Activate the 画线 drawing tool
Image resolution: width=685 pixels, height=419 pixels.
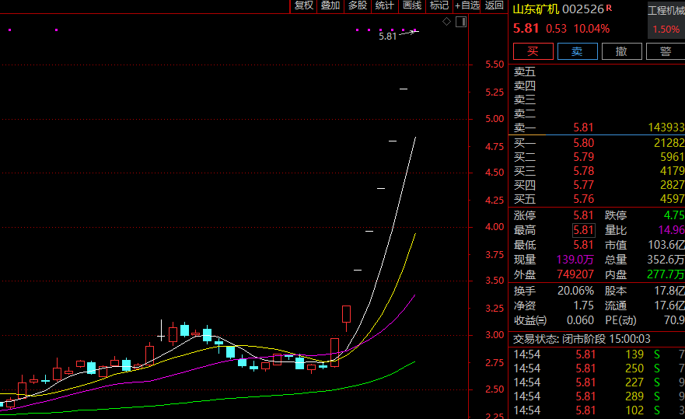tap(412, 5)
